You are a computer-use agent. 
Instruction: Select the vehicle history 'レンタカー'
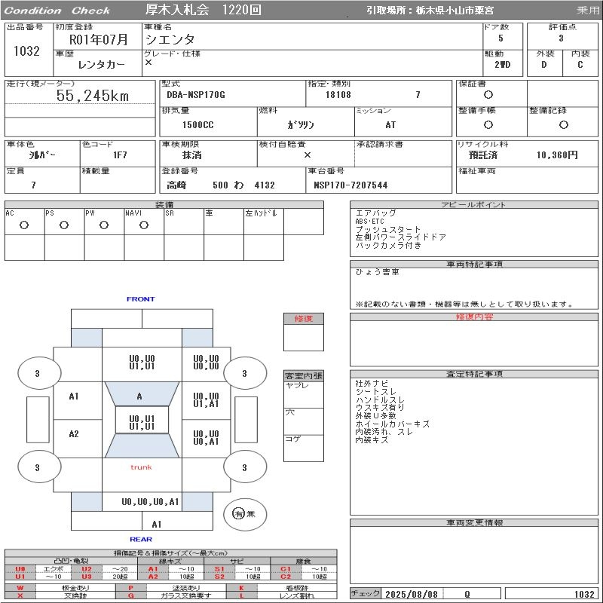coord(101,65)
